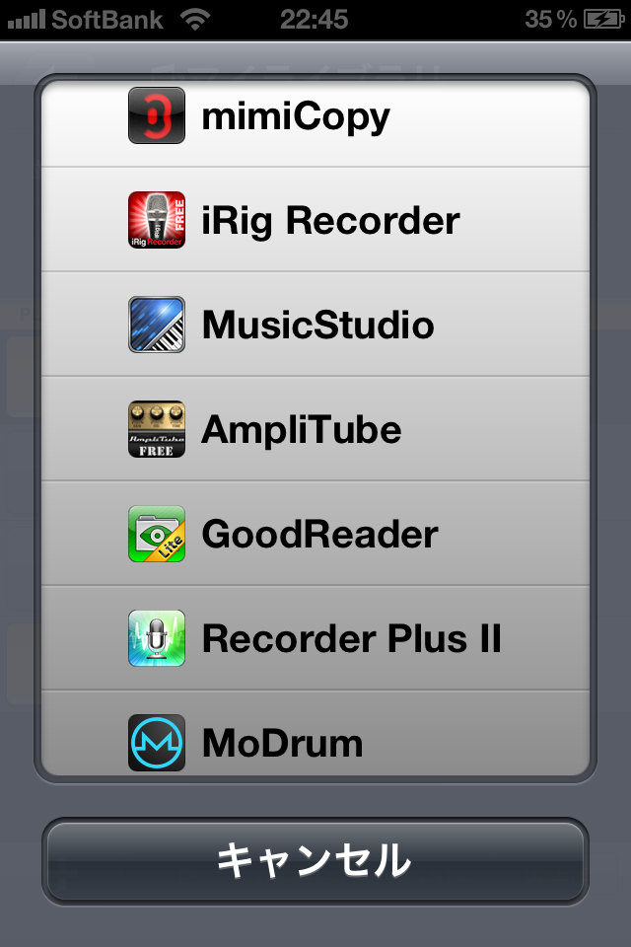Tap the SoftBank carrier label

click(106, 20)
